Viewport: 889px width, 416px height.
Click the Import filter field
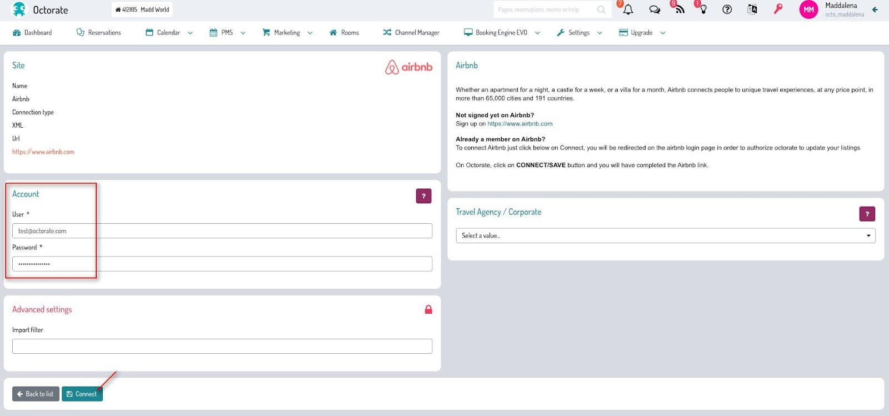coord(222,346)
